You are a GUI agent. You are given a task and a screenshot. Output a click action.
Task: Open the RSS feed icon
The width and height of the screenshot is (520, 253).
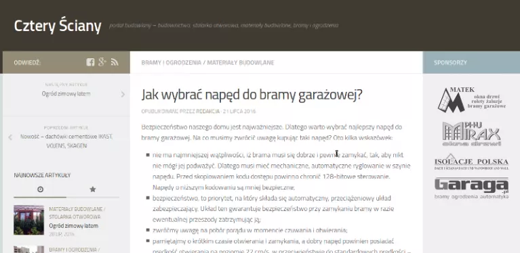tap(115, 62)
